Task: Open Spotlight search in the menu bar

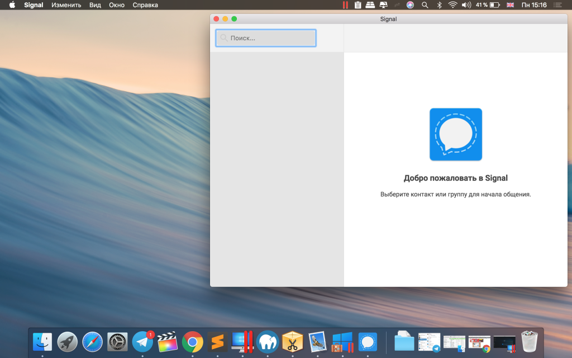Action: tap(425, 5)
